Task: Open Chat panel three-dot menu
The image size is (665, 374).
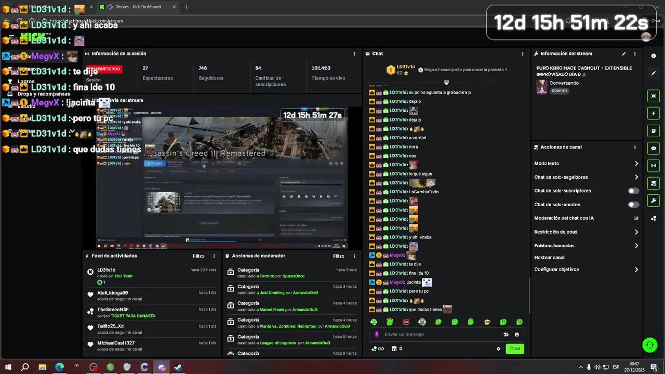Action: pyautogui.click(x=523, y=54)
